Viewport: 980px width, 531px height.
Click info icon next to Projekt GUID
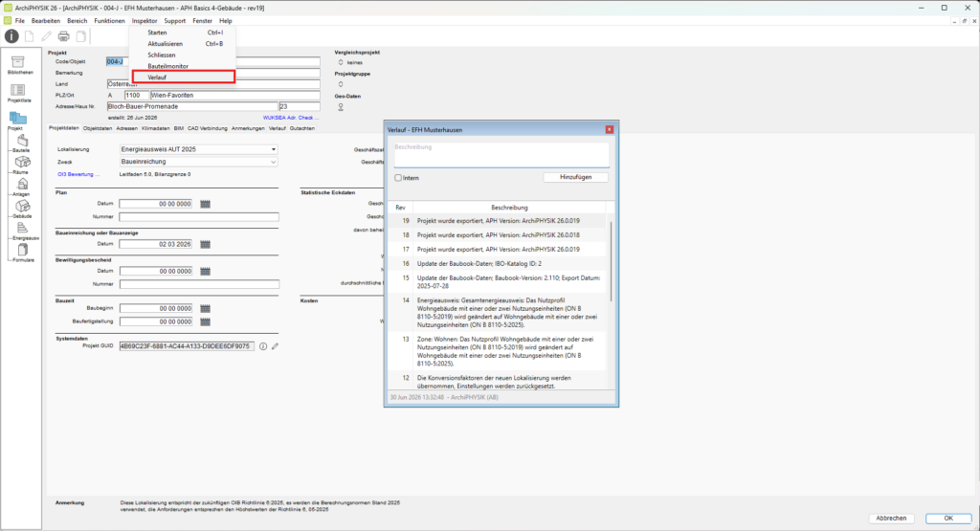[x=263, y=346]
